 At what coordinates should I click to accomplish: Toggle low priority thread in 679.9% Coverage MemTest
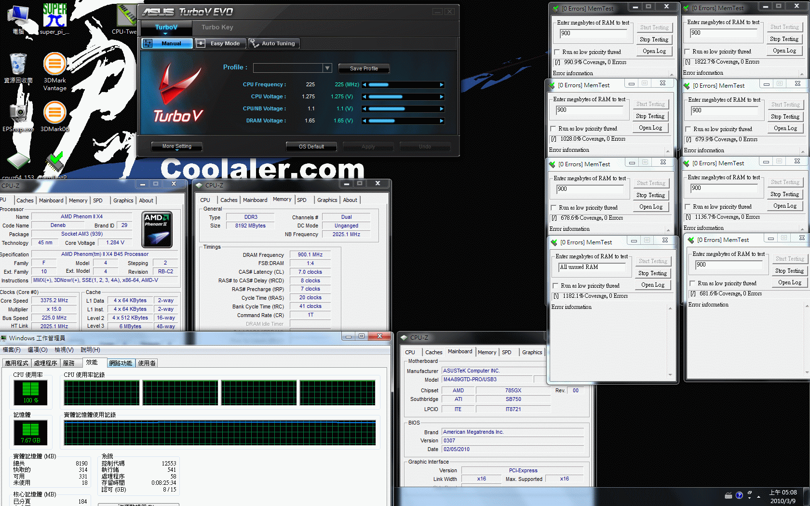tap(688, 129)
